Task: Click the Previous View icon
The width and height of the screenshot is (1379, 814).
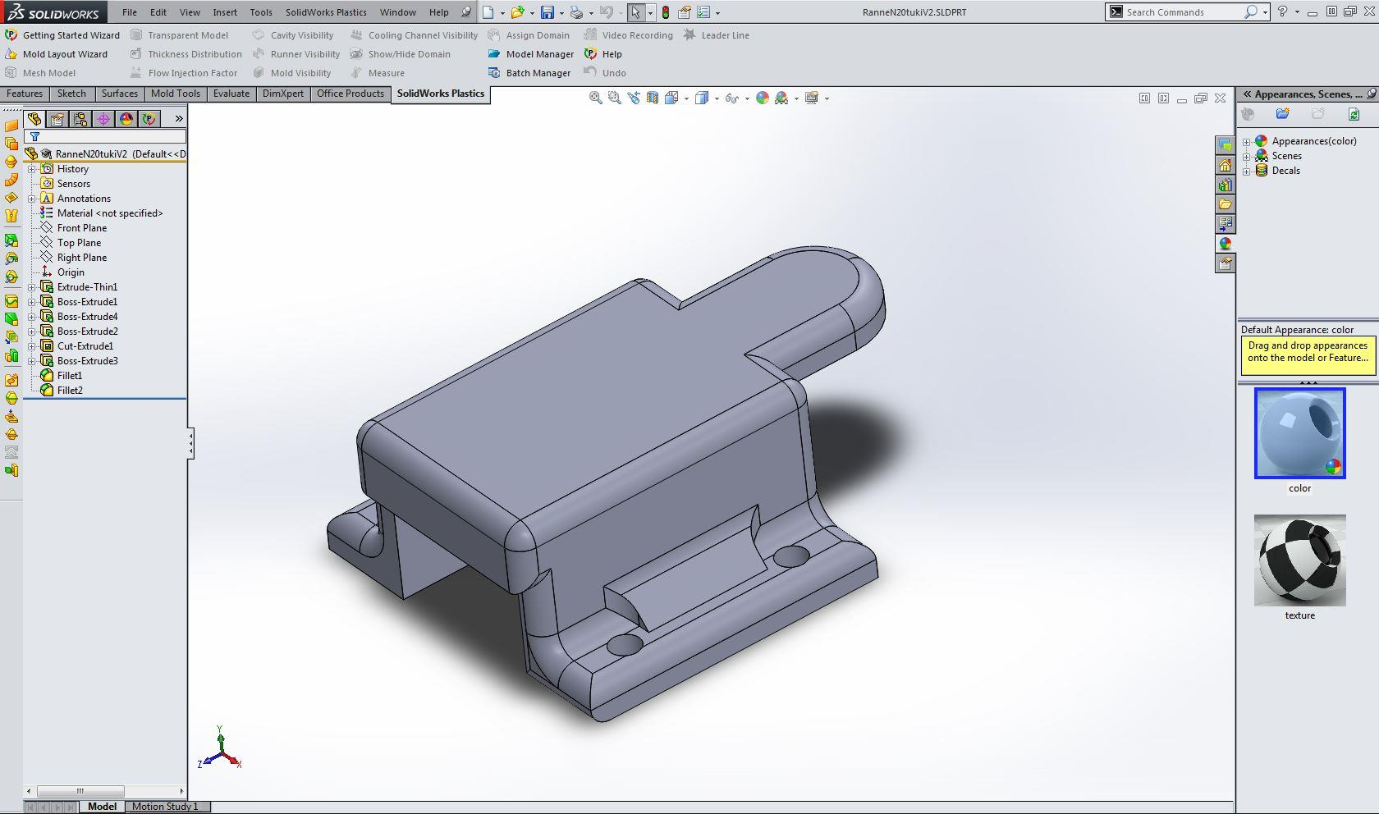Action: pos(633,98)
